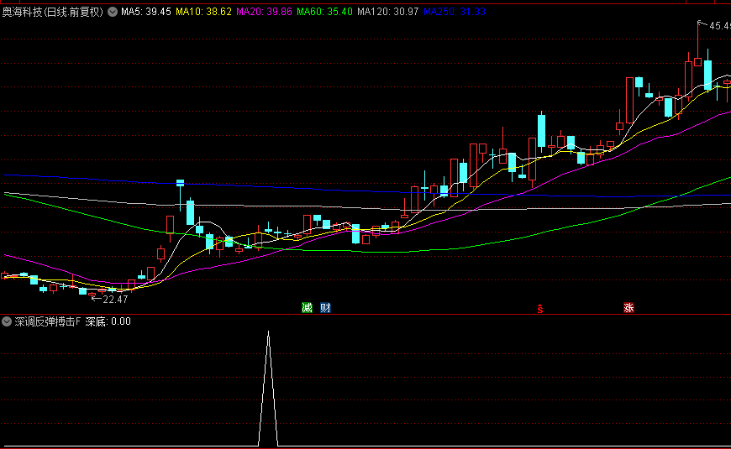Click the 22.47 low price annotation

[x=114, y=300]
